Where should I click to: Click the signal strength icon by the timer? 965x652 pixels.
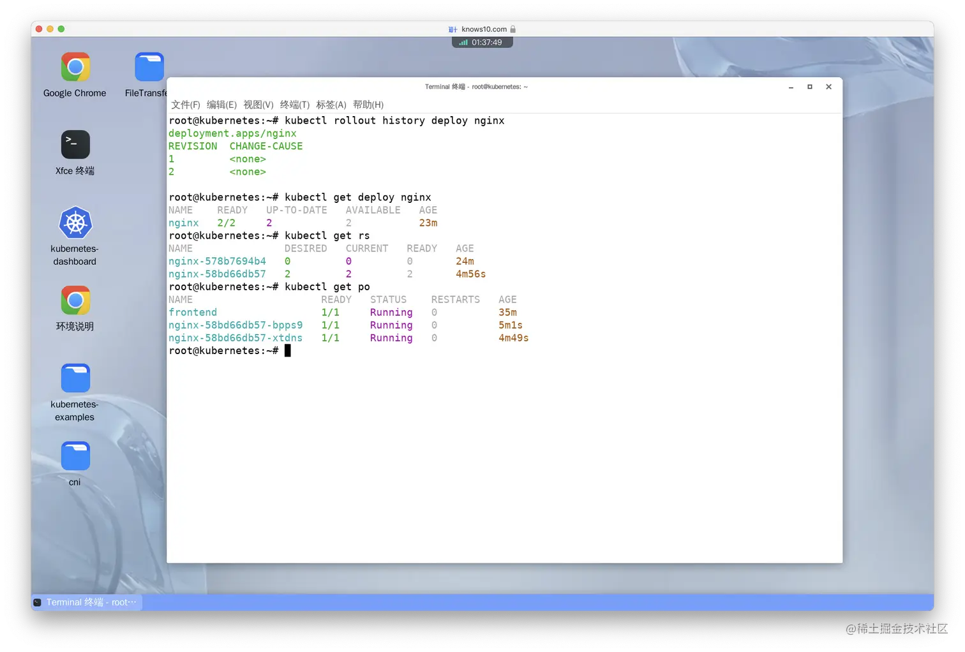click(x=463, y=43)
